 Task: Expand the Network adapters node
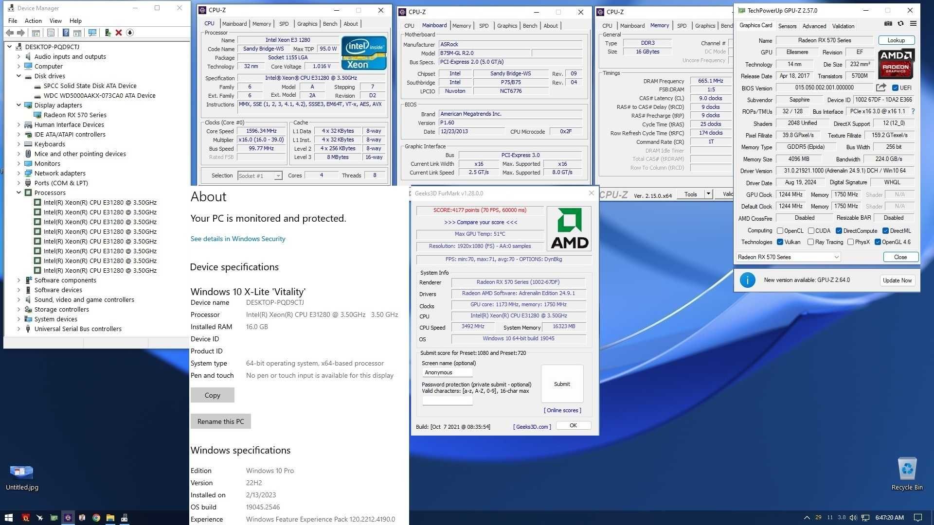18,173
